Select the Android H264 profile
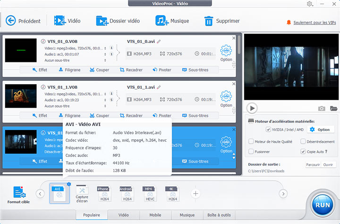This screenshot has height=224, width=340. coord(127,194)
